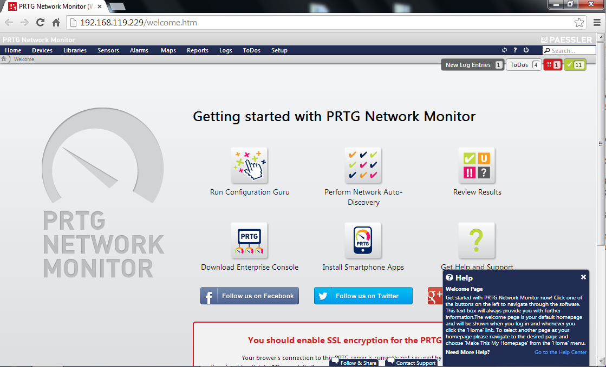Click the browser home button

56,22
